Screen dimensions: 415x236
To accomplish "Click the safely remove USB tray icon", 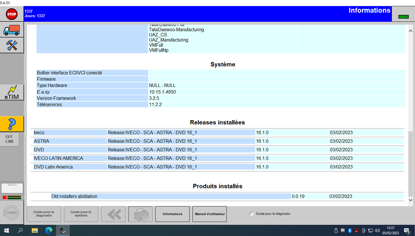I will tap(336, 230).
